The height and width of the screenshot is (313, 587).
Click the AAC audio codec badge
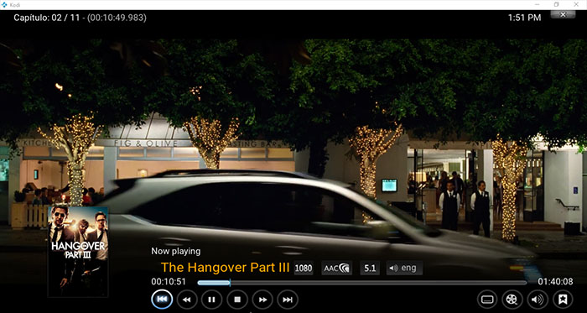point(336,268)
